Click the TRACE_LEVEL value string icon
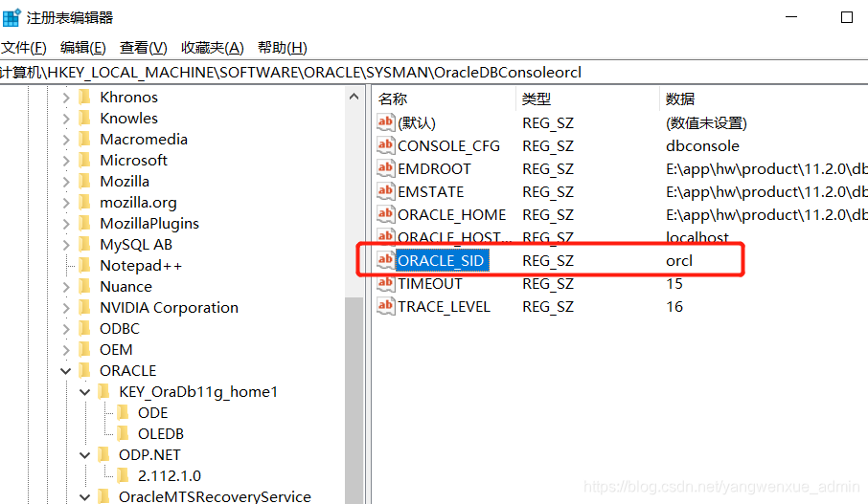Image resolution: width=868 pixels, height=504 pixels. [x=385, y=306]
